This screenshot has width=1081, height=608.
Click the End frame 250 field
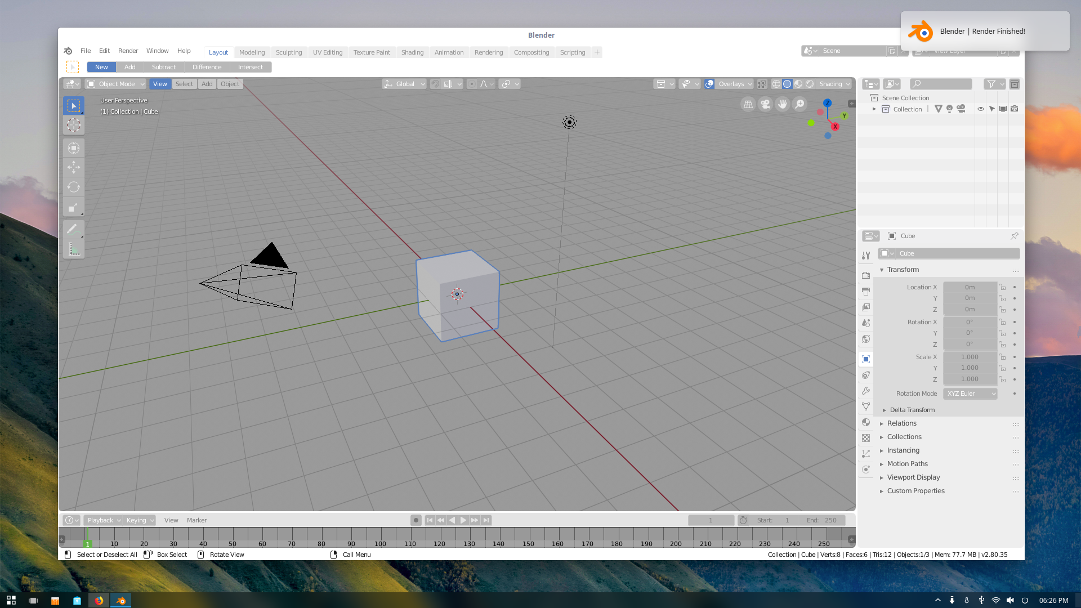point(822,520)
